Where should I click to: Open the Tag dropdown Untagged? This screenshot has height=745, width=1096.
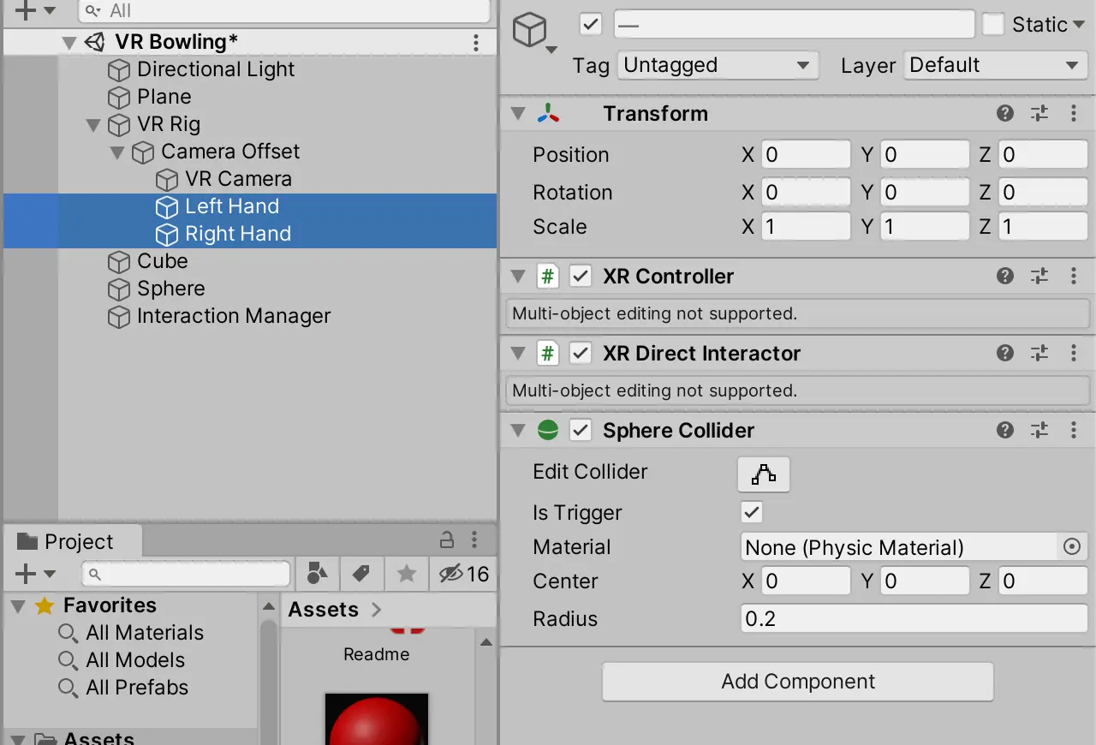[718, 65]
